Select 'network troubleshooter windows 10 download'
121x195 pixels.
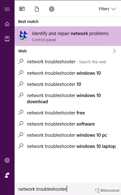[68, 99]
